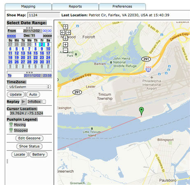Click the To time 23:59
This screenshot has height=185, width=190.
click(47, 75)
